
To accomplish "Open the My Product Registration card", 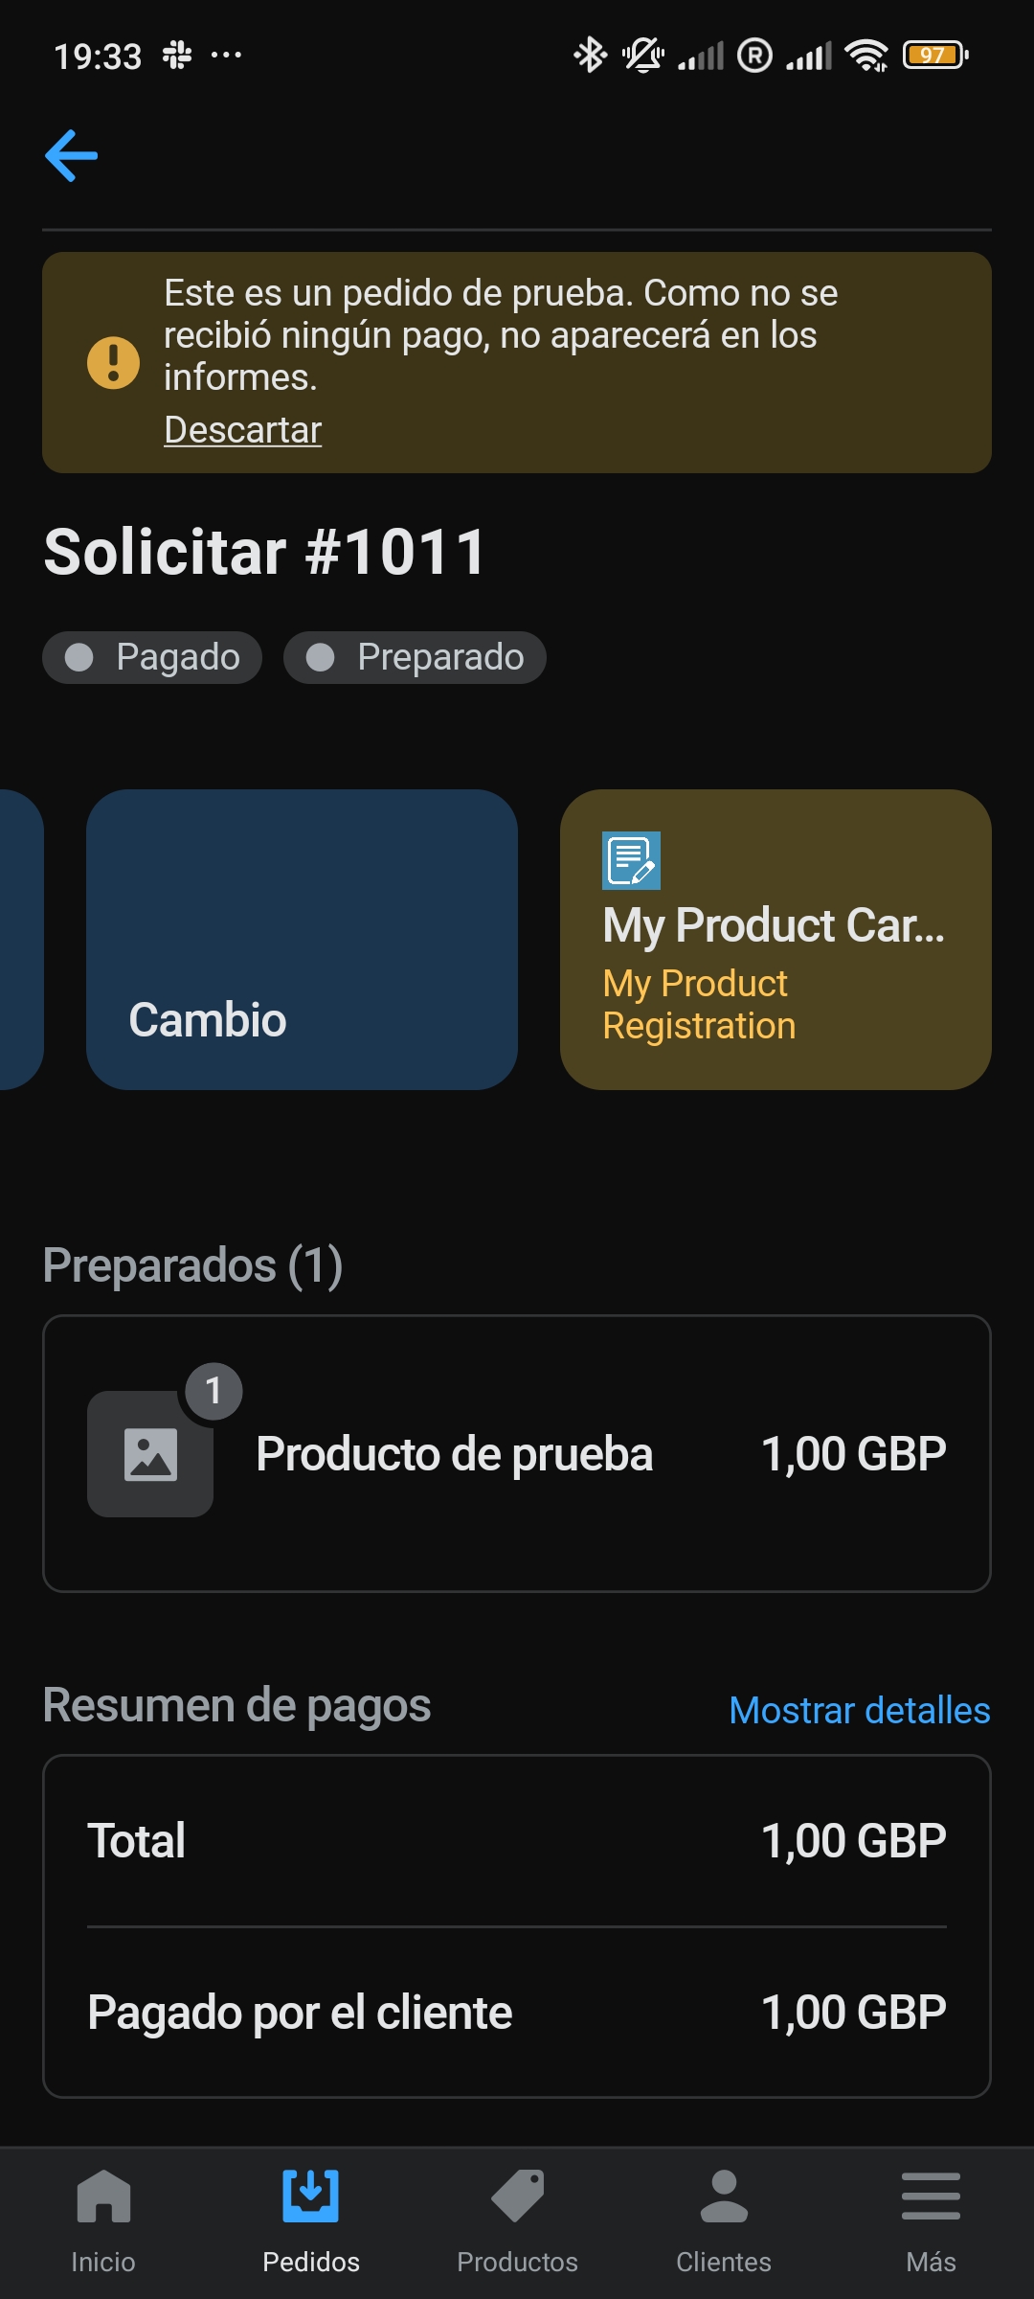I will [x=775, y=977].
